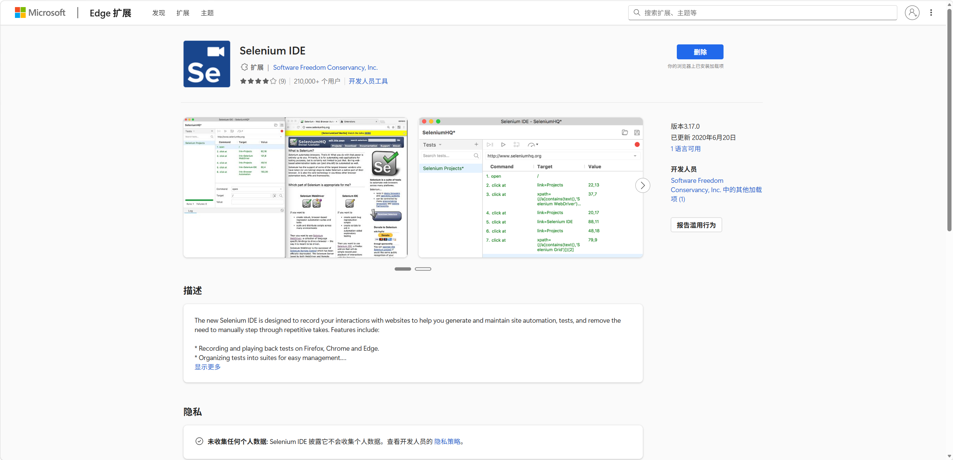This screenshot has width=953, height=460.
Task: Open the (9) reviews count
Action: (x=282, y=81)
